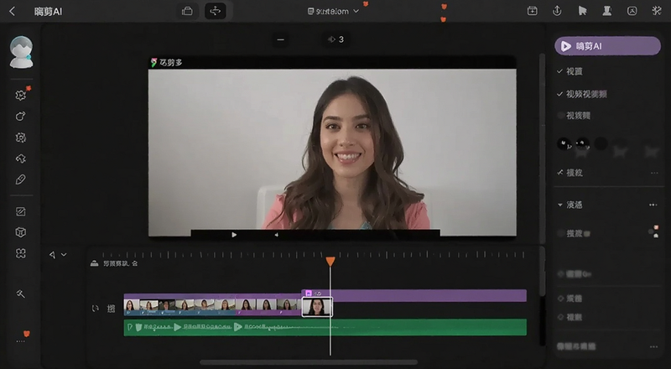Image resolution: width=671 pixels, height=369 pixels.
Task: Open the user avatar in left sidebar
Action: pos(21,52)
